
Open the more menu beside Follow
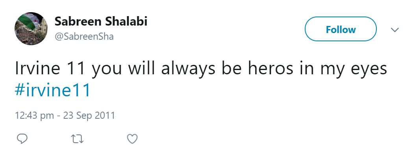394,30
